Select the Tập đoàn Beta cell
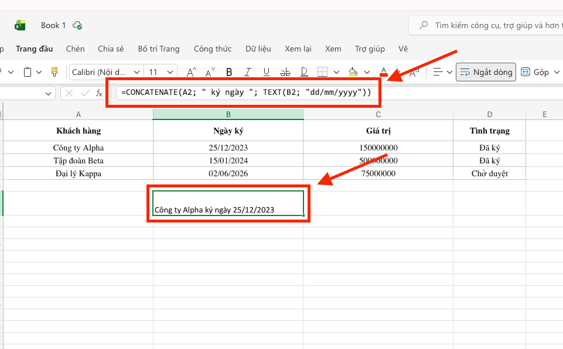 [79, 160]
